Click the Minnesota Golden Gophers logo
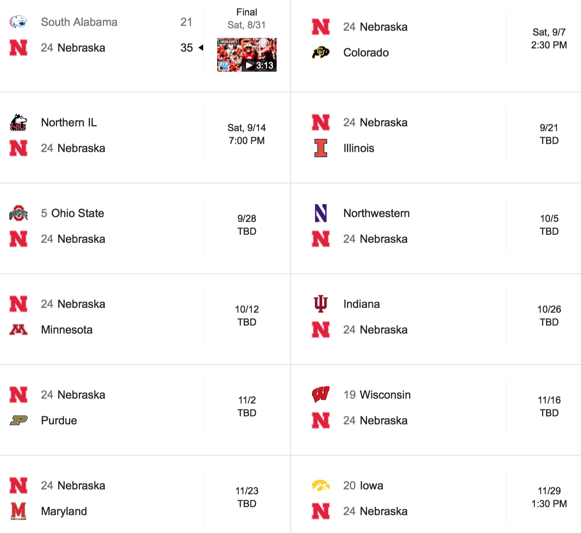Image resolution: width=581 pixels, height=533 pixels. point(18,330)
